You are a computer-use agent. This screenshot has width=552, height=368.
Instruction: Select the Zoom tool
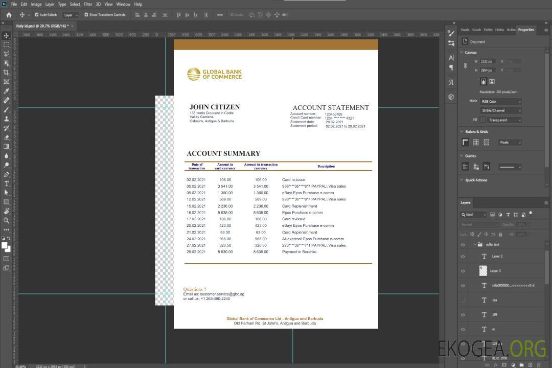[x=6, y=220]
